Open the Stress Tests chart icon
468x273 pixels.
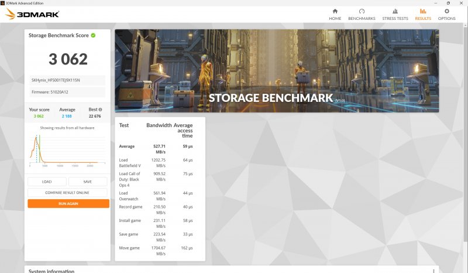click(395, 11)
